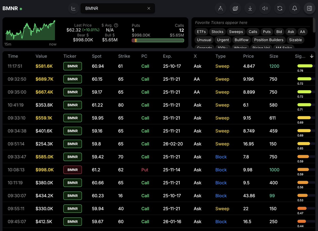Open the 15m BMNR price mini chart

(30, 30)
